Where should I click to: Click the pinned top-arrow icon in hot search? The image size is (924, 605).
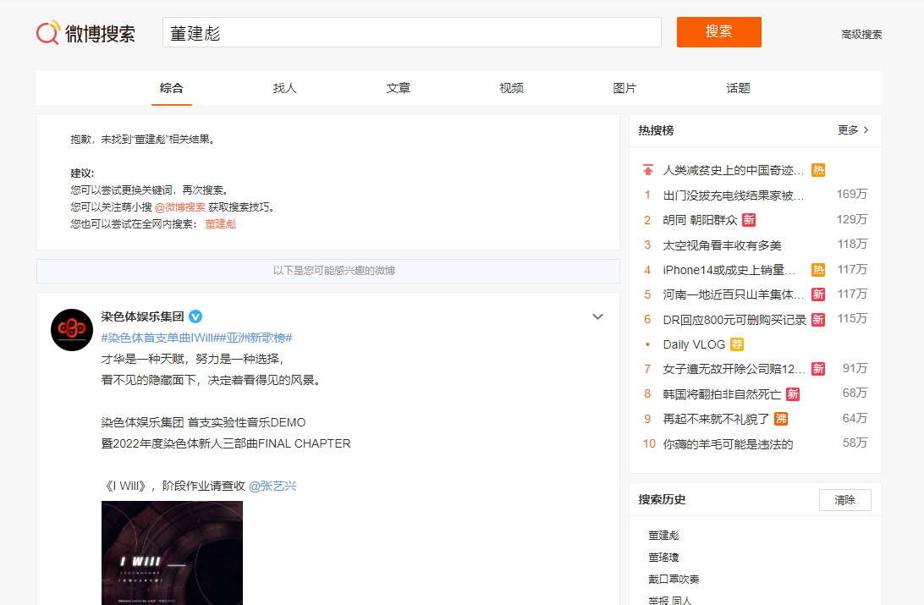[x=648, y=170]
